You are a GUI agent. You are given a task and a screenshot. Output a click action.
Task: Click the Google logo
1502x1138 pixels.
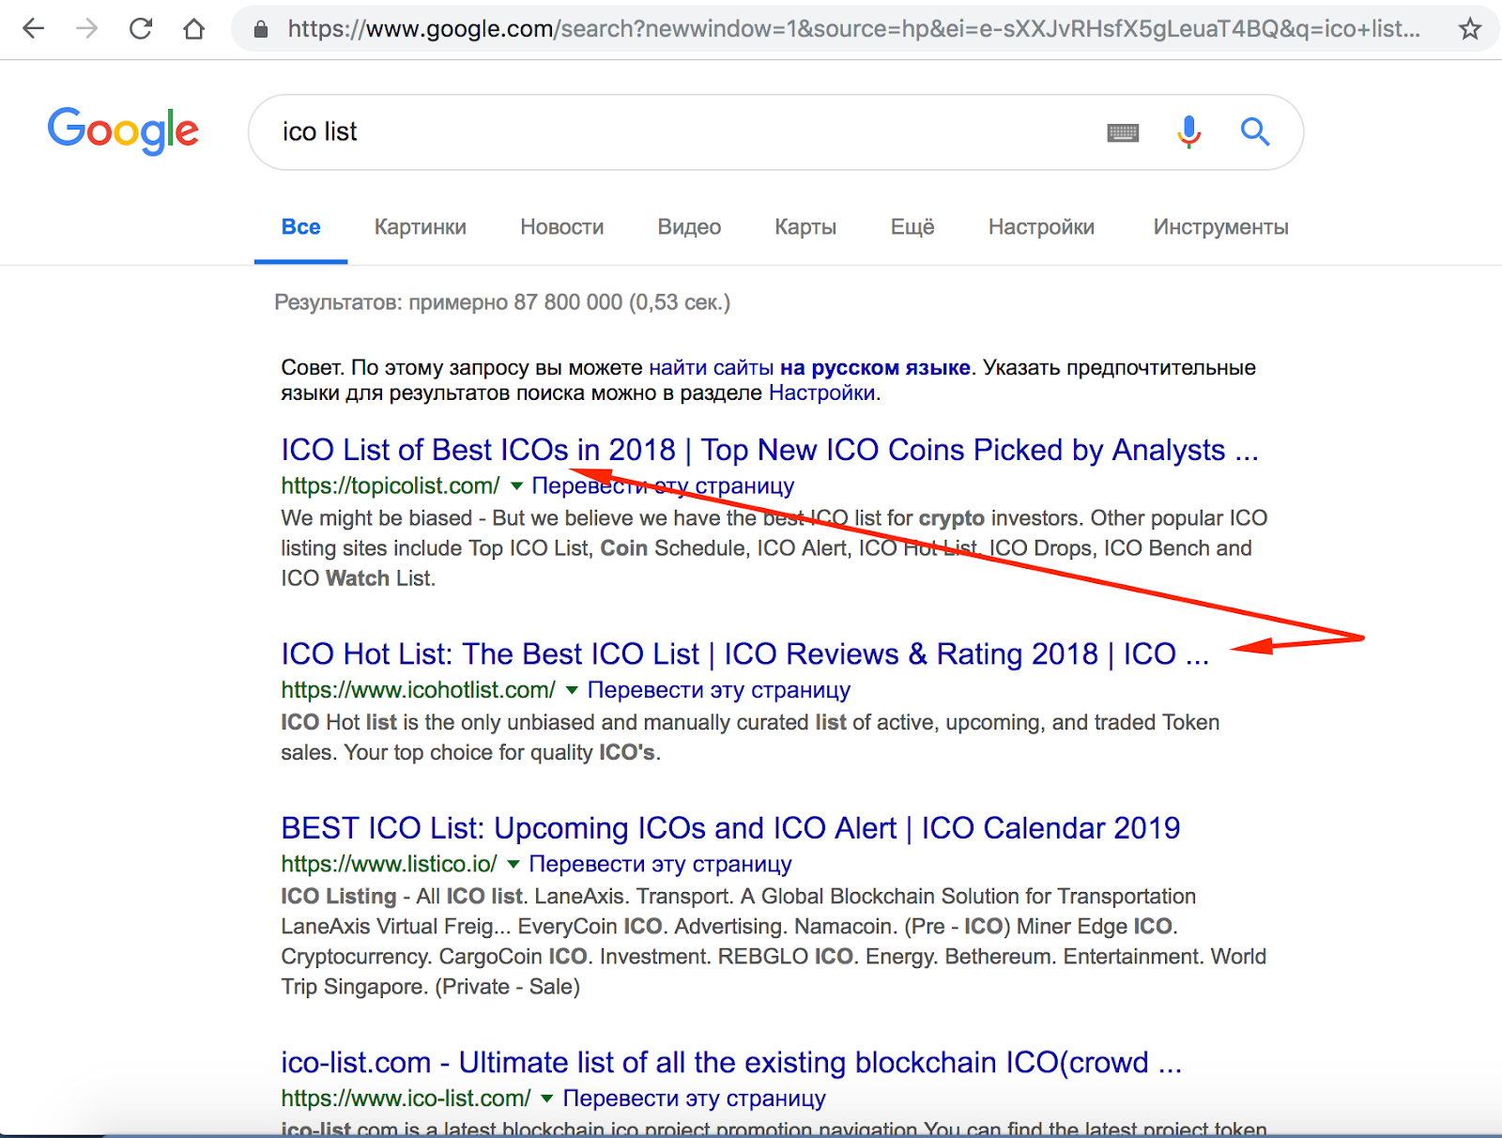[123, 131]
